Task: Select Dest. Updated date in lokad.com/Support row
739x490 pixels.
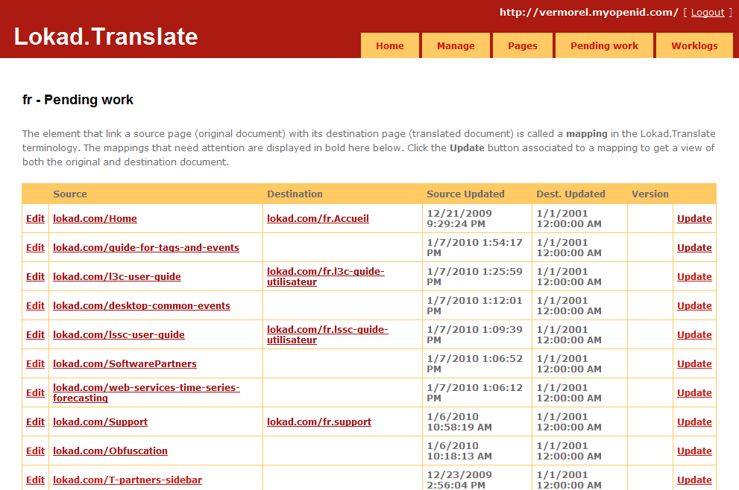Action: [x=569, y=421]
